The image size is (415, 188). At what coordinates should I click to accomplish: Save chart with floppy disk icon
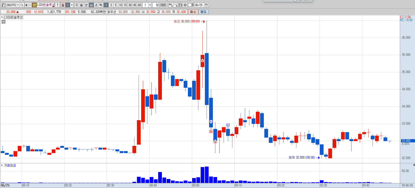click(x=180, y=5)
